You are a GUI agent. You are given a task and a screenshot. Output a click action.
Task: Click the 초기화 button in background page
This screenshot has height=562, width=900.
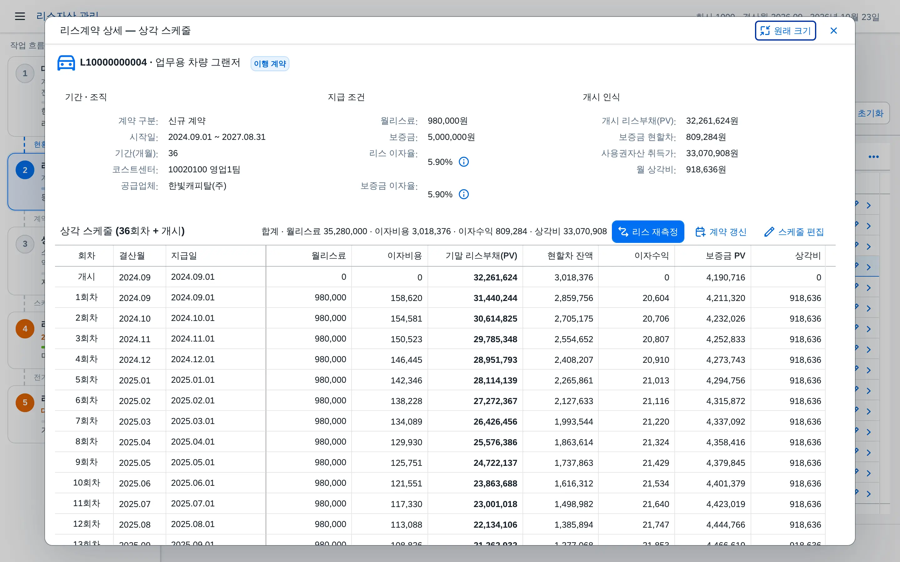coord(872,113)
